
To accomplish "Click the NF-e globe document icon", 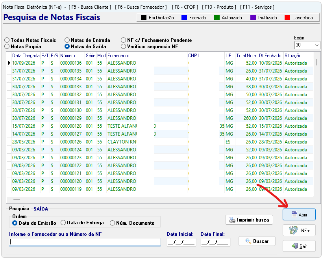I will 293,230.
